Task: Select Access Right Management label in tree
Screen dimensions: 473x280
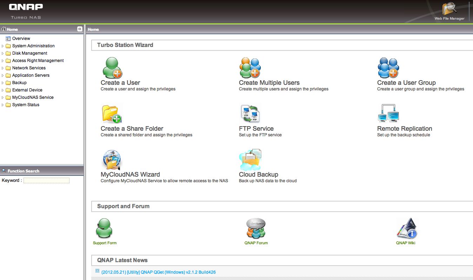Action: point(38,61)
